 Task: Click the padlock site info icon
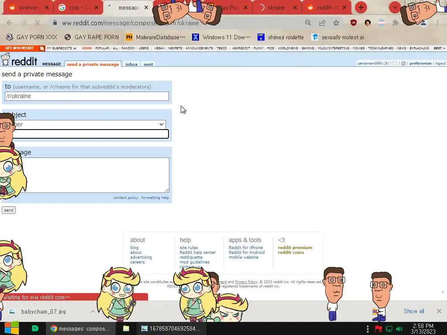pyautogui.click(x=55, y=23)
